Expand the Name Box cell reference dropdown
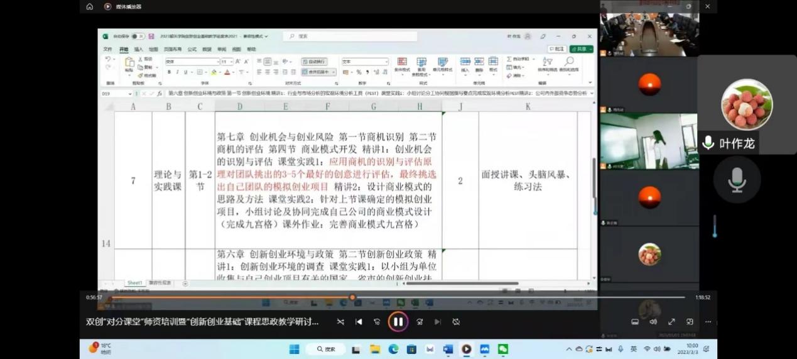Screen dimensions: 797x359 (130, 93)
